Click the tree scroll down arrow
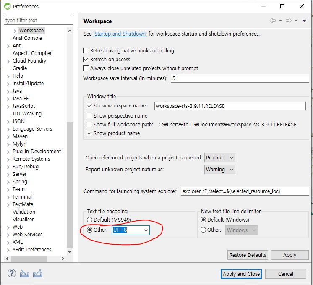The width and height of the screenshot is (313, 285). 70,252
